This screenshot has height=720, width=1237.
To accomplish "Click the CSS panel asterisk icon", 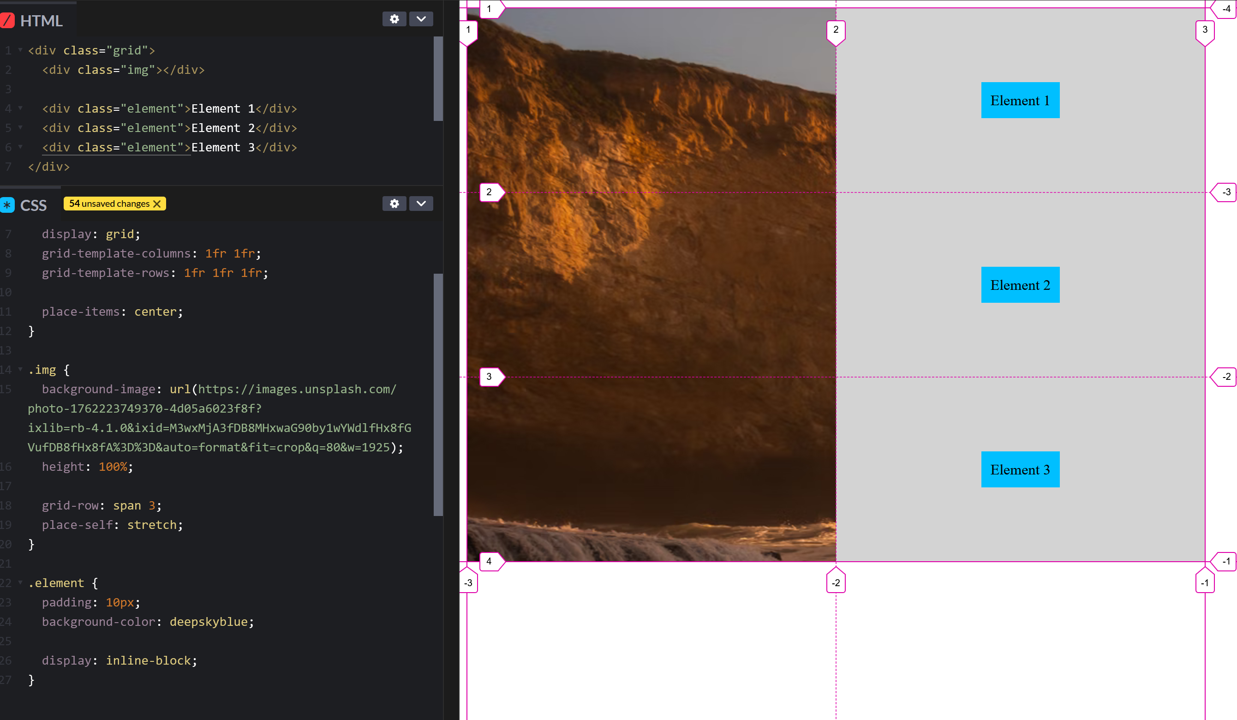I will pos(7,205).
